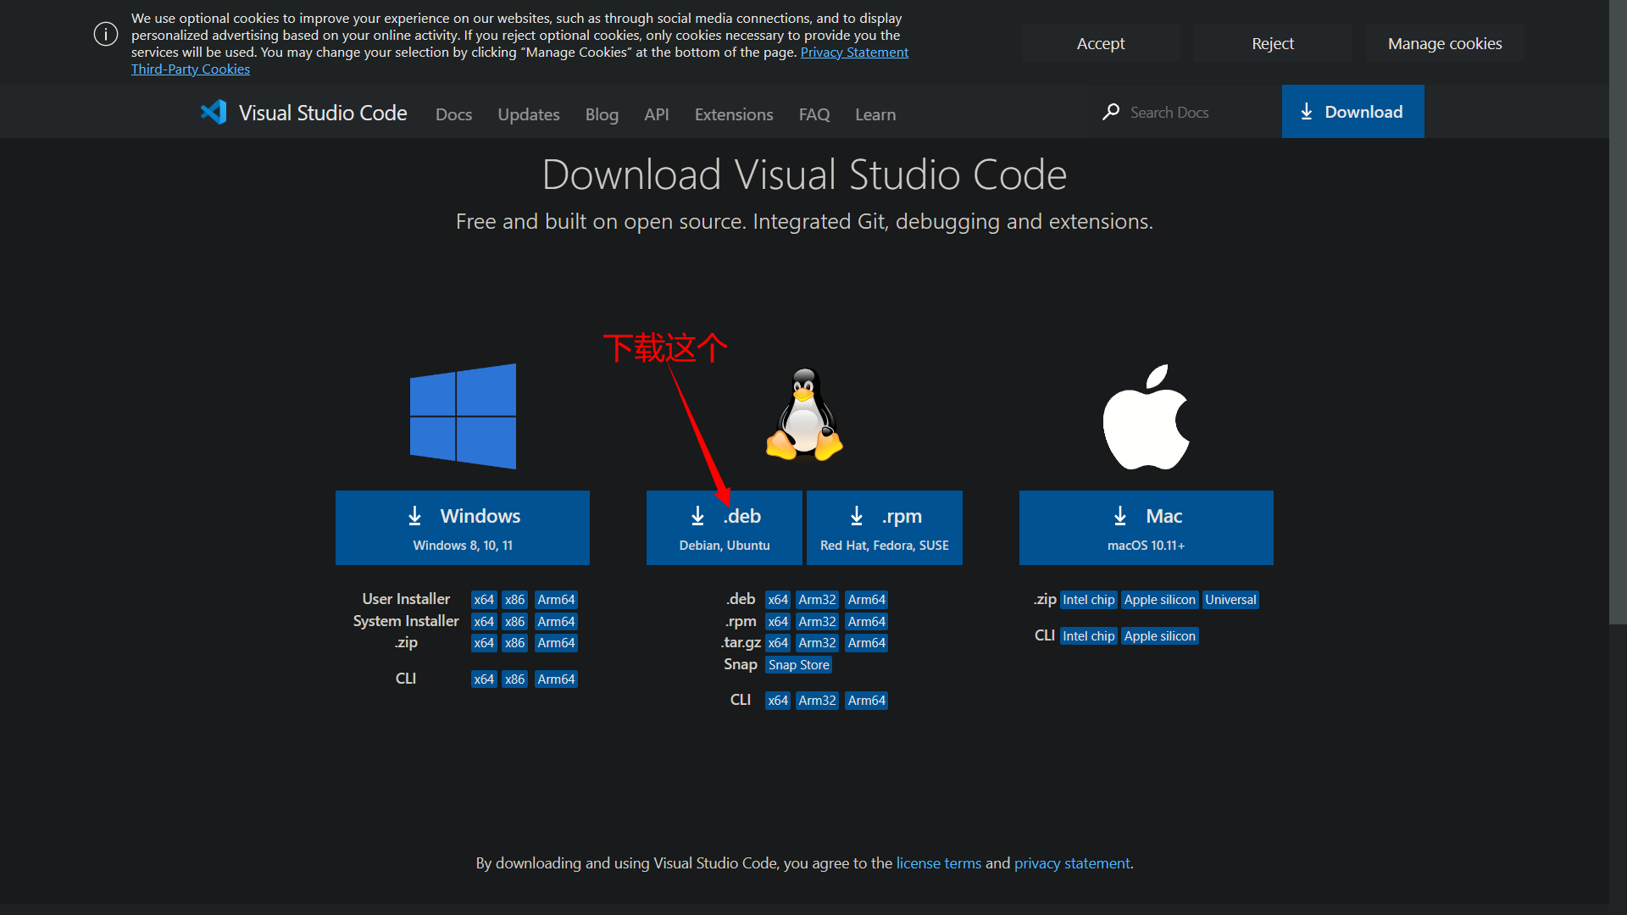Click the download arrow on the .deb button
The width and height of the screenshot is (1627, 915).
pyautogui.click(x=697, y=515)
